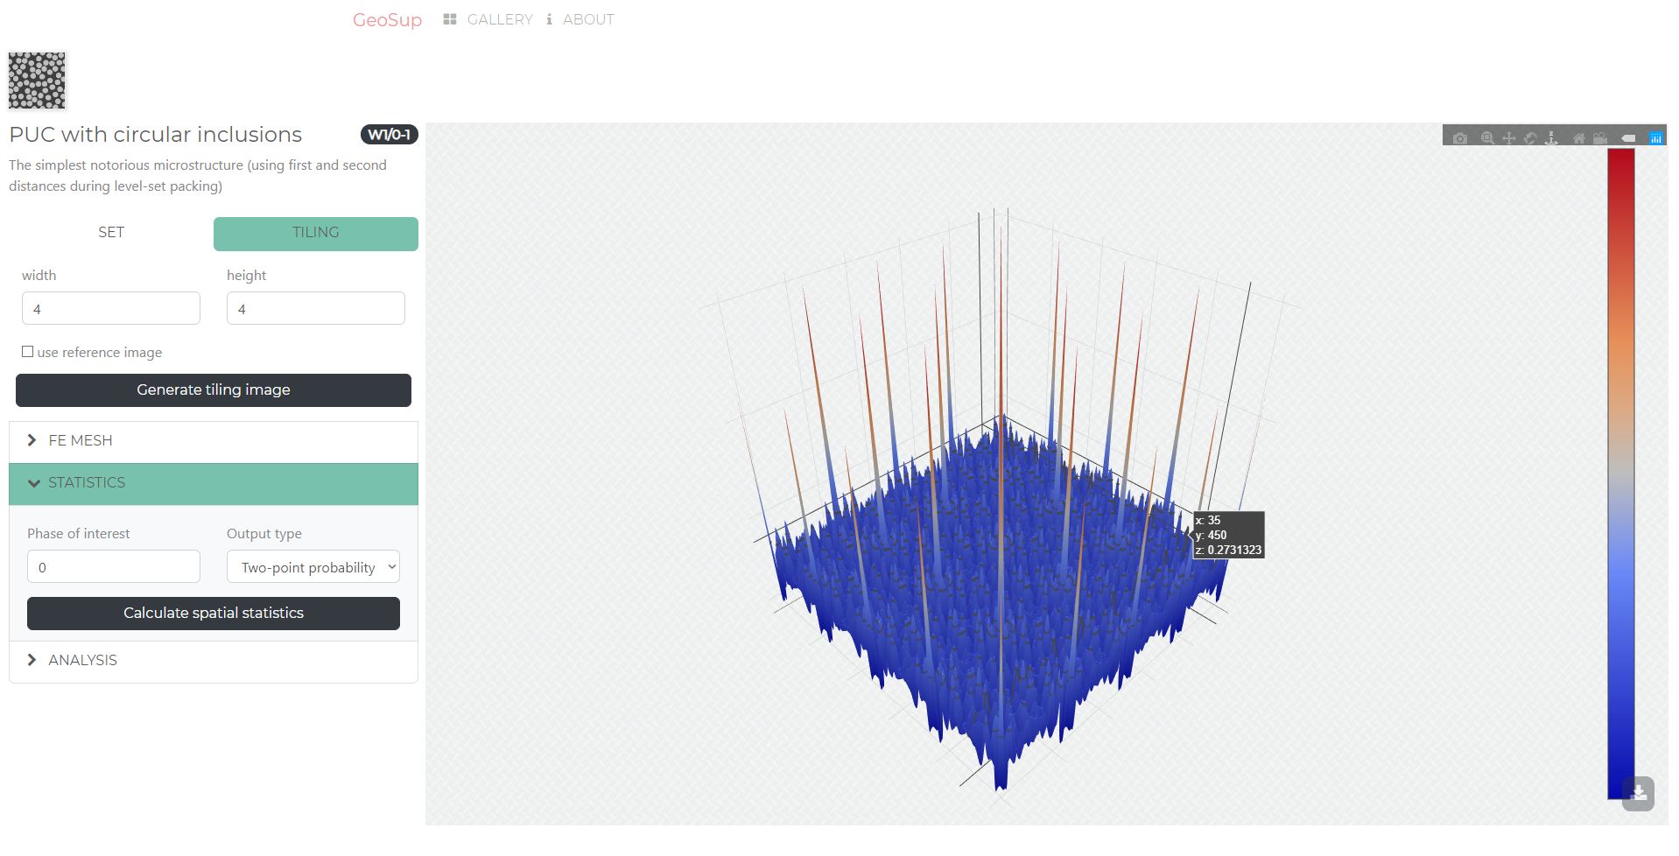The image size is (1679, 856).
Task: Select the pan tool in plot toolbar
Action: tap(1508, 138)
